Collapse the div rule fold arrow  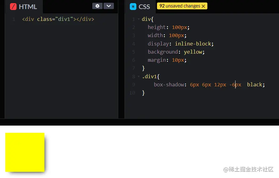click(x=139, y=19)
